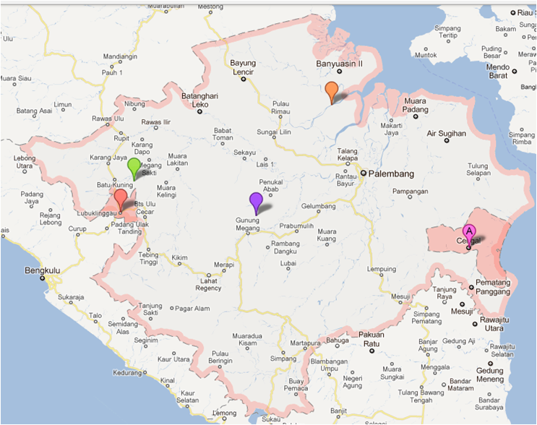Click the Mendo Barat label

498,72
